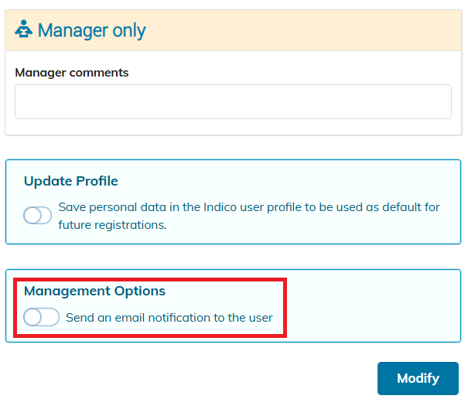Click the Manager only section heading
The height and width of the screenshot is (399, 468).
[x=91, y=30]
